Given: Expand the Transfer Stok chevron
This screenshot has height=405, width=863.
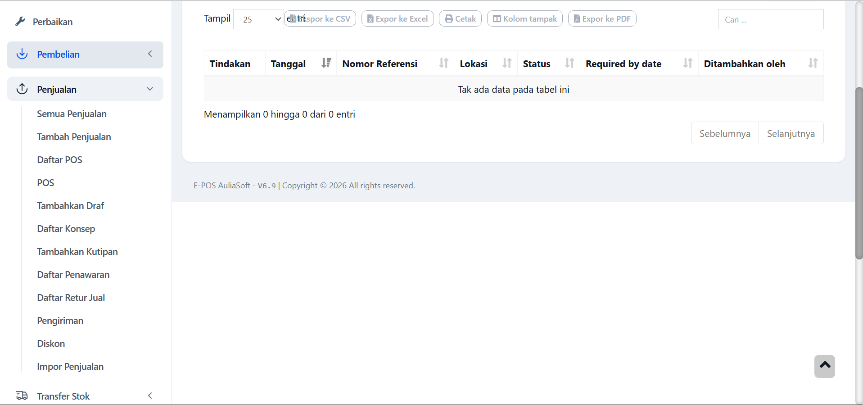Looking at the screenshot, I should click(150, 396).
